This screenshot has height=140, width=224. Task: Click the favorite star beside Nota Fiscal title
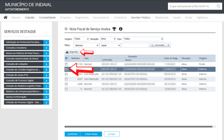[66, 29]
